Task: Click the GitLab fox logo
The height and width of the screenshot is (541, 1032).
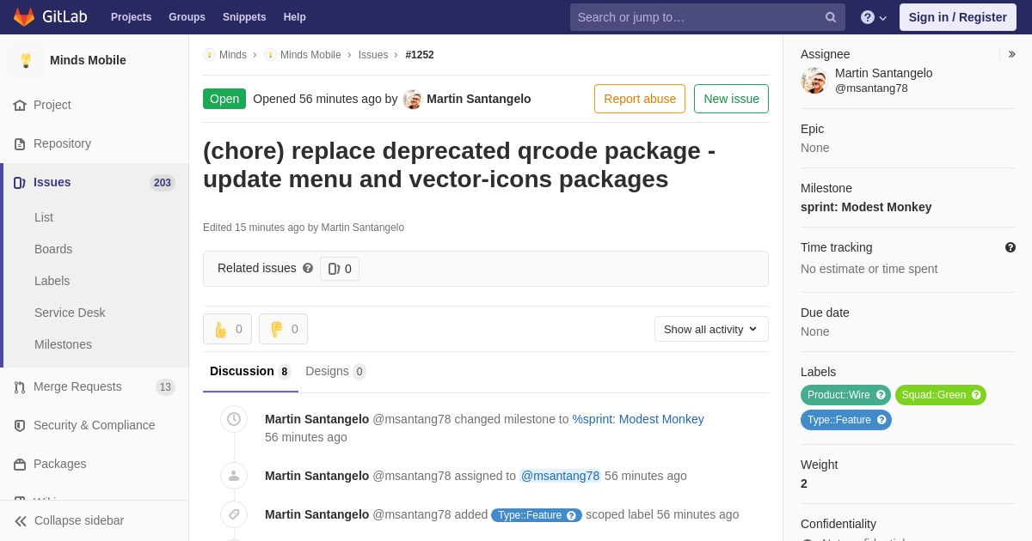Action: (24, 17)
